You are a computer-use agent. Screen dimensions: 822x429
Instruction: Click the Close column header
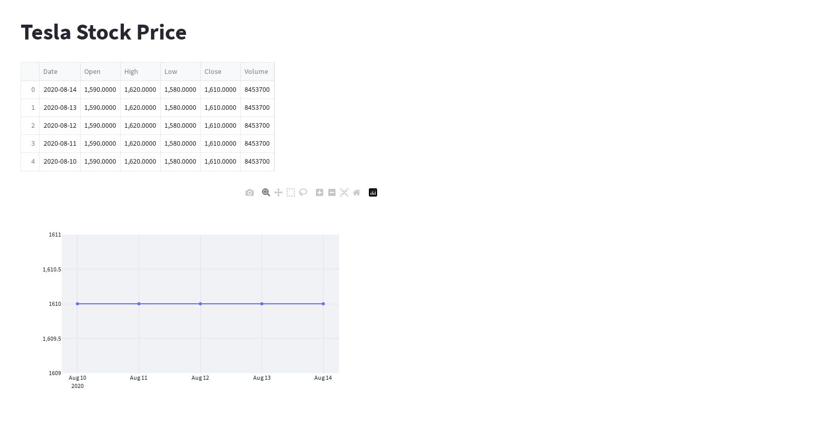point(220,72)
